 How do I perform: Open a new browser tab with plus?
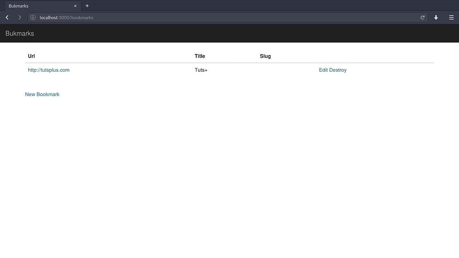(87, 6)
